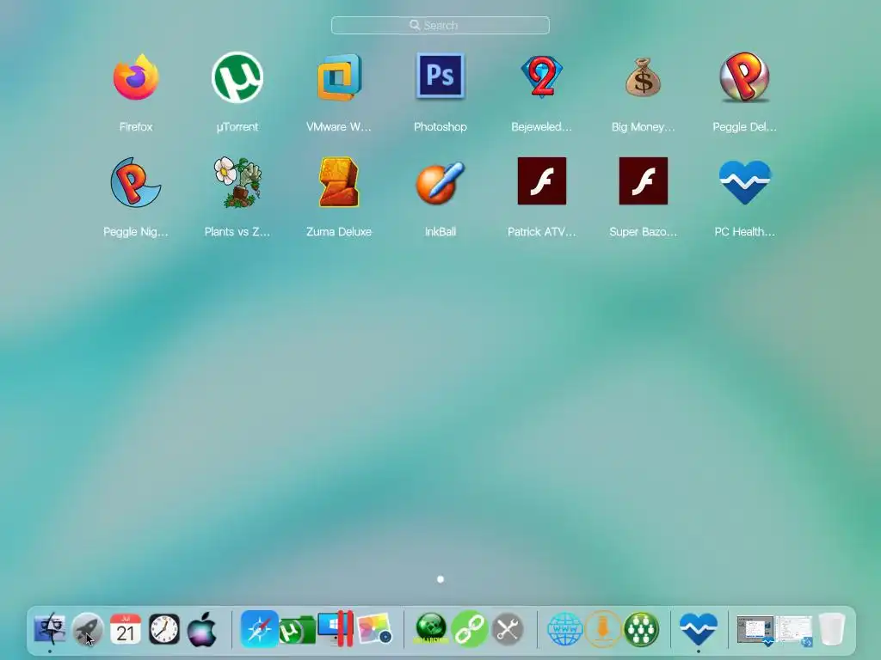Open PC Health Check heart in dock

699,629
